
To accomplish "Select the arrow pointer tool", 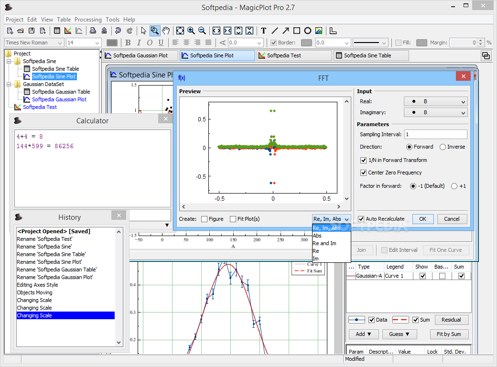I will coord(143,31).
